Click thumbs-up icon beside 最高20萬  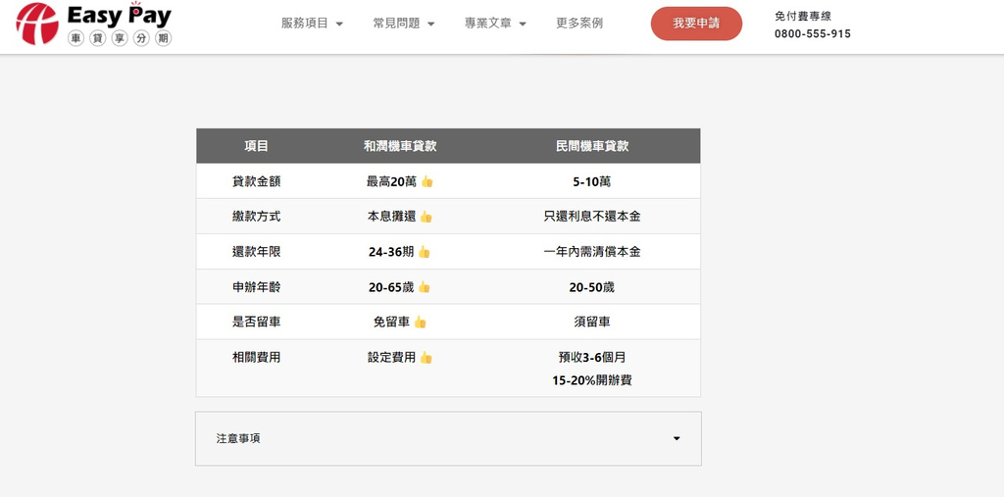(427, 181)
